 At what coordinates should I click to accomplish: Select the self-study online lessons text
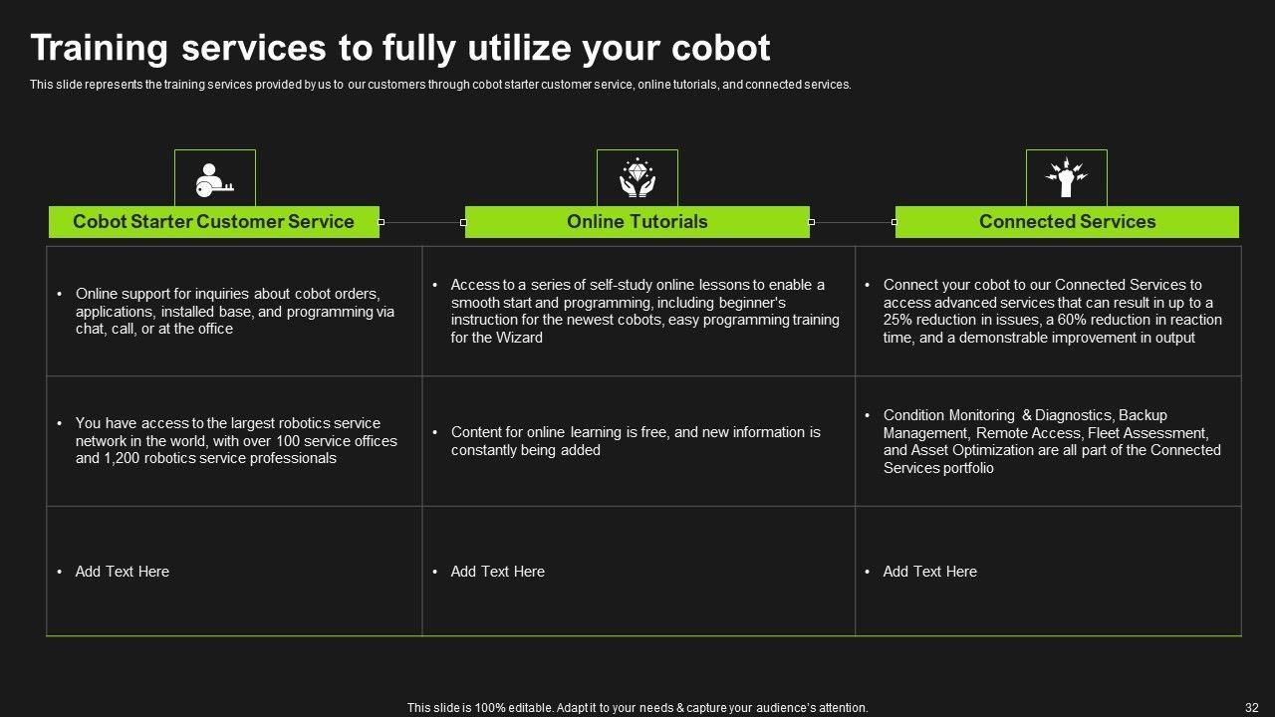(x=644, y=312)
